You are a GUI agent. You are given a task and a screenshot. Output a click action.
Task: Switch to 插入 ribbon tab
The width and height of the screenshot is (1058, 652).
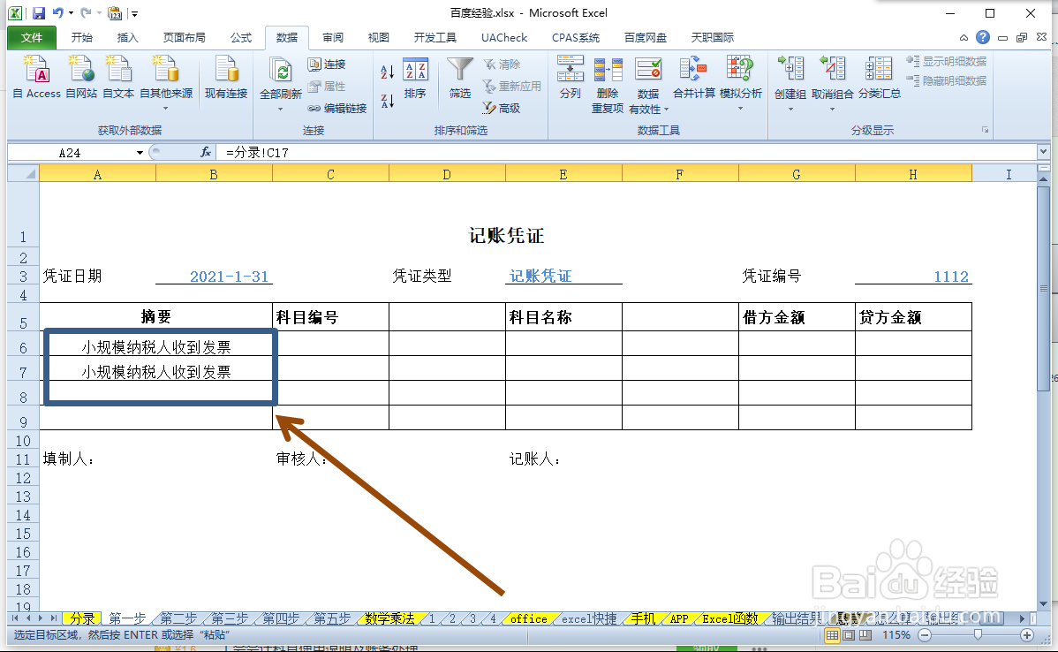pyautogui.click(x=127, y=38)
